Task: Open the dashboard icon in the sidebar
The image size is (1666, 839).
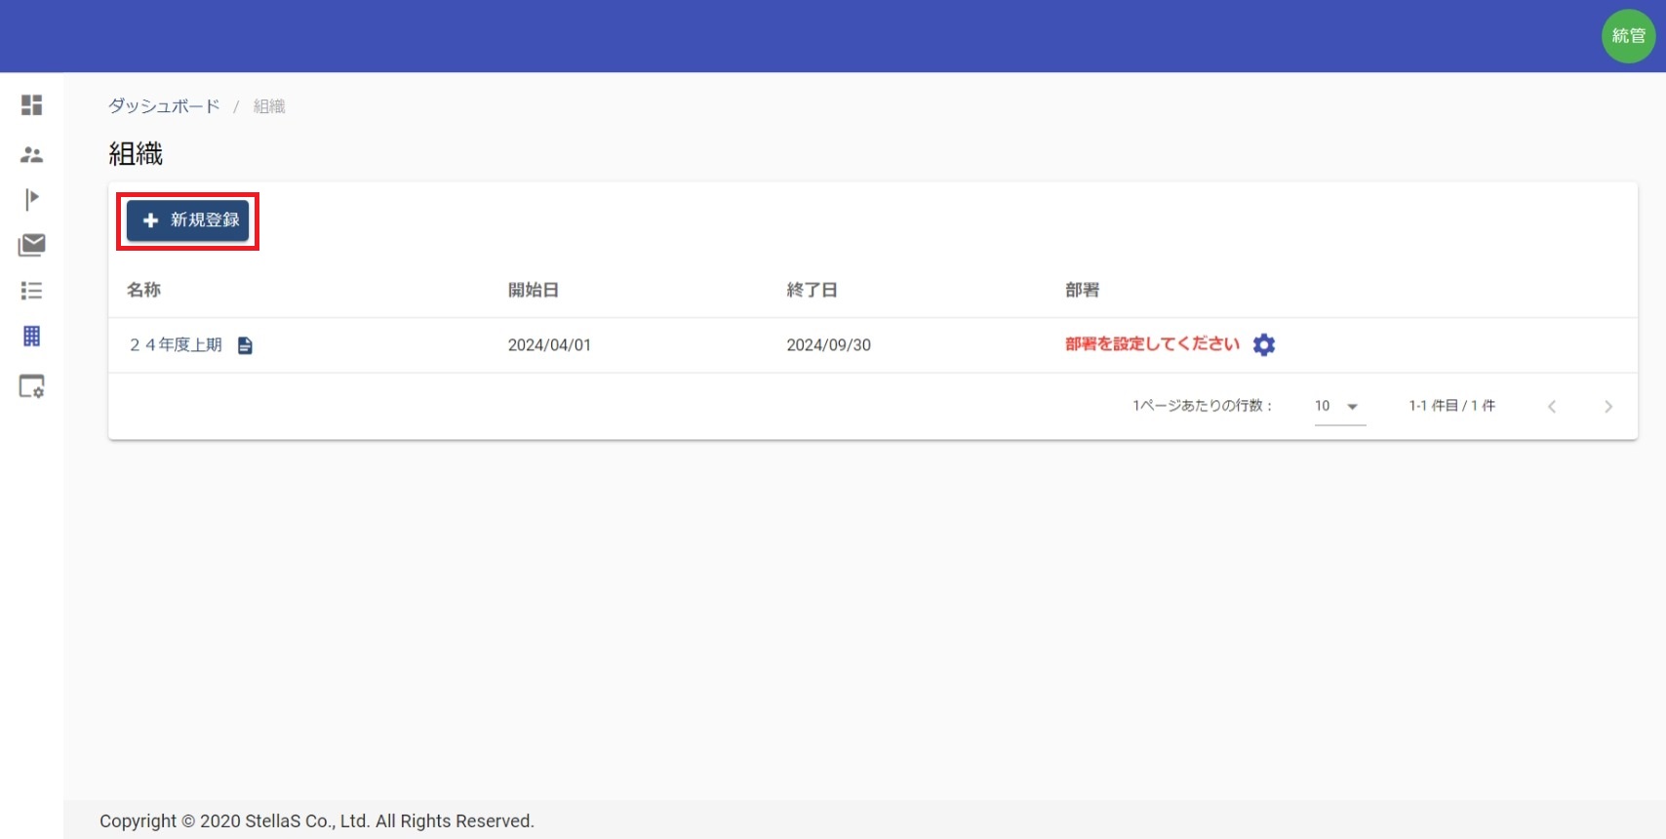Action: tap(31, 104)
